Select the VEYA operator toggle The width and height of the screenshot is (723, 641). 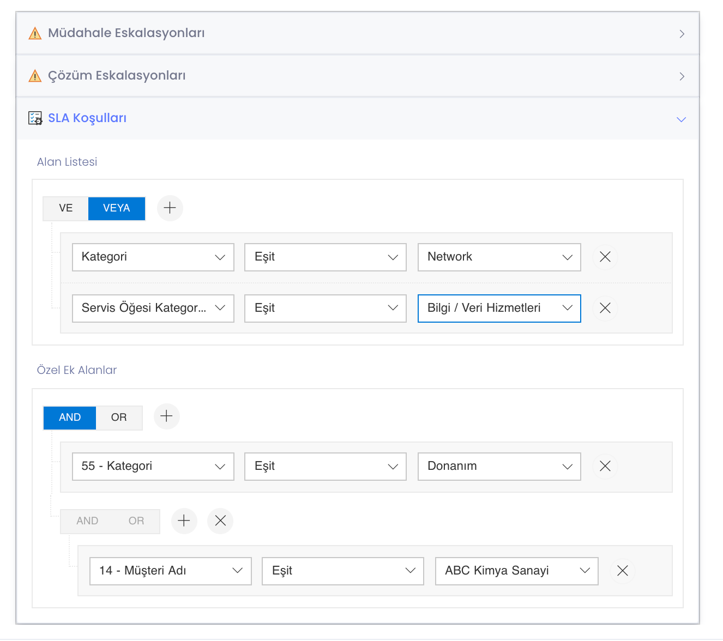pos(117,208)
